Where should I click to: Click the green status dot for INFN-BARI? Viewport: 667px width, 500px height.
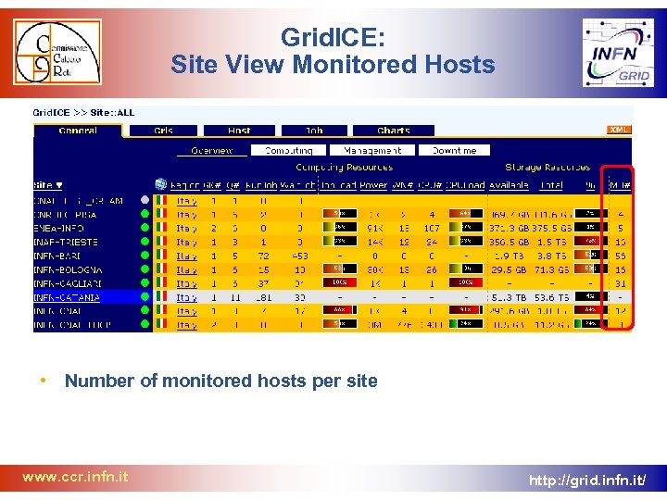pyautogui.click(x=145, y=256)
